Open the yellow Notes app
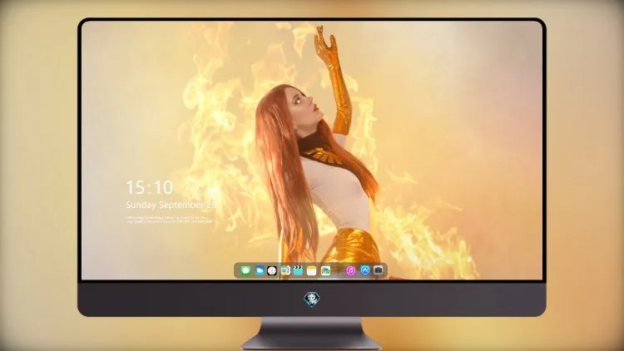This screenshot has width=624, height=351. (x=312, y=270)
